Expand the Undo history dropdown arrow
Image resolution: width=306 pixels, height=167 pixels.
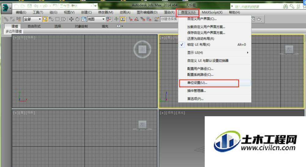[40, 6]
